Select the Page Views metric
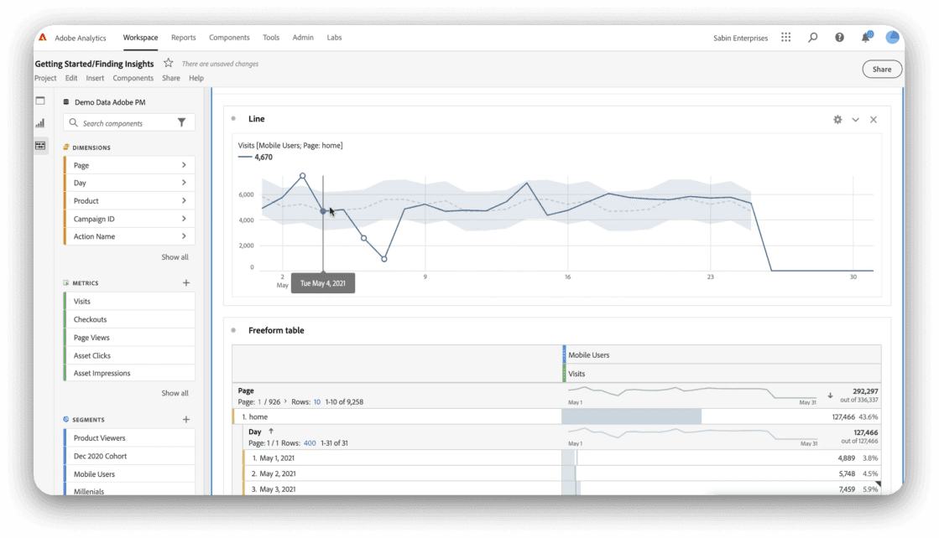The width and height of the screenshot is (939, 538). (128, 337)
